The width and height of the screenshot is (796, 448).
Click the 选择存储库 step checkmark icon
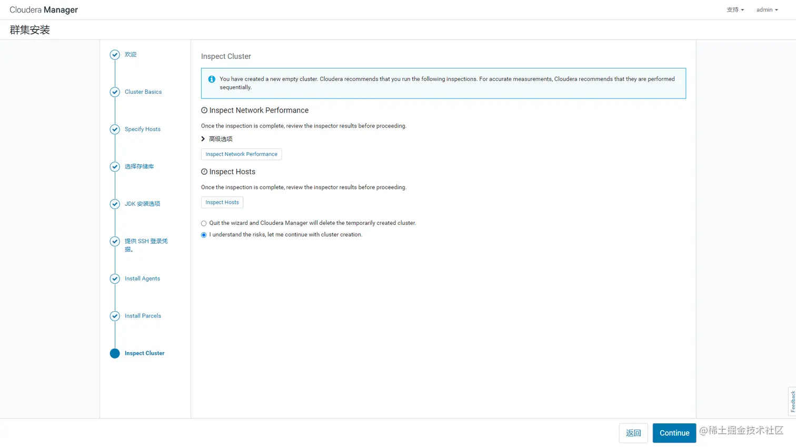point(115,167)
